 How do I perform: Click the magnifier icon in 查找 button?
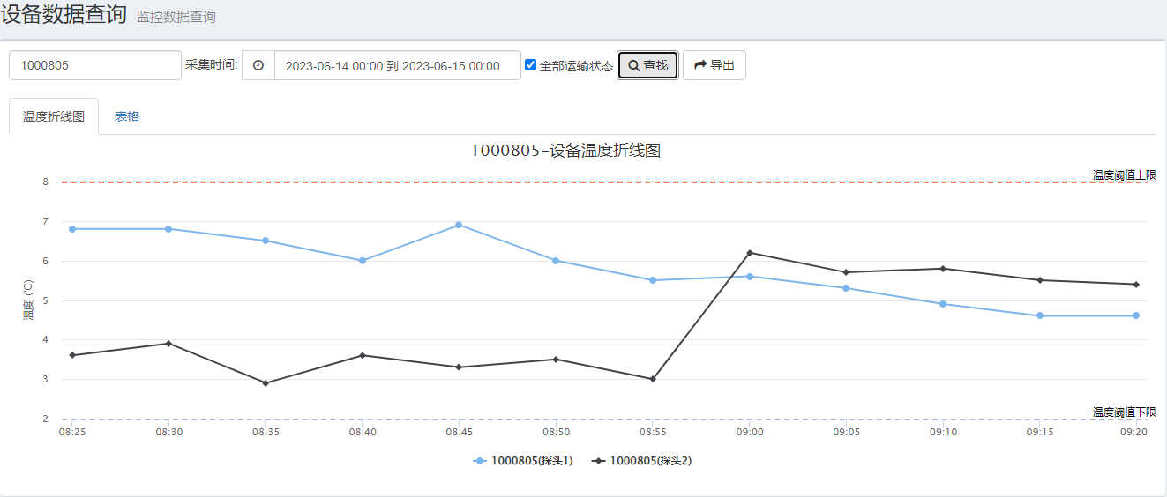(633, 66)
